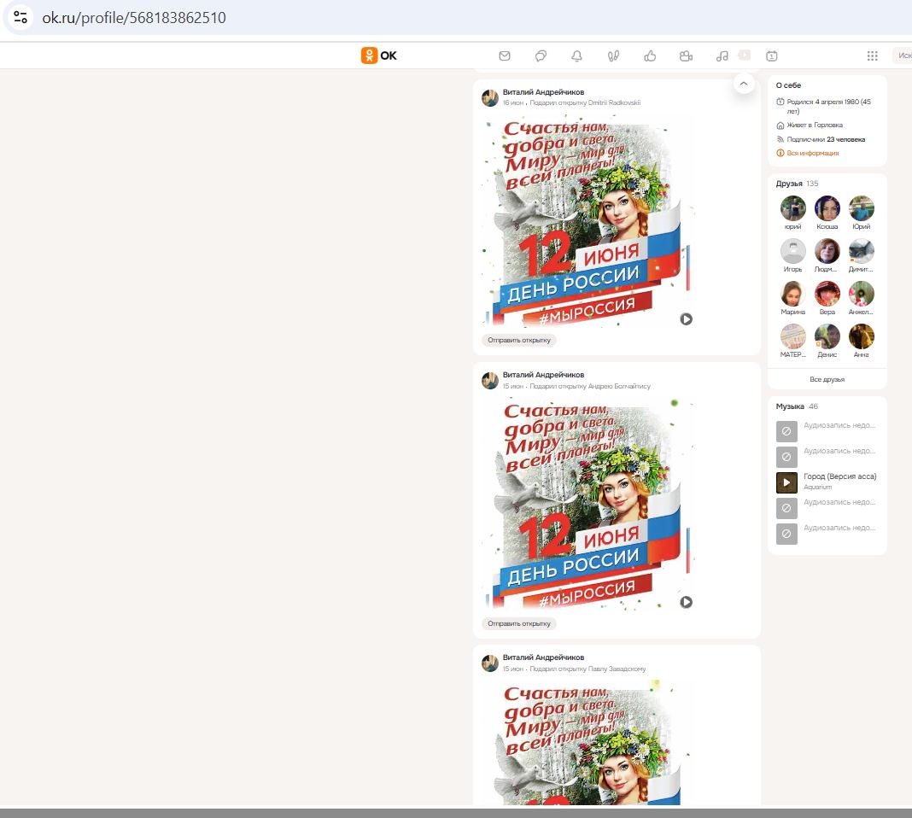Click author avatar on the Андрею Болчайтису post
Viewport: 912px width, 818px height.
point(490,381)
